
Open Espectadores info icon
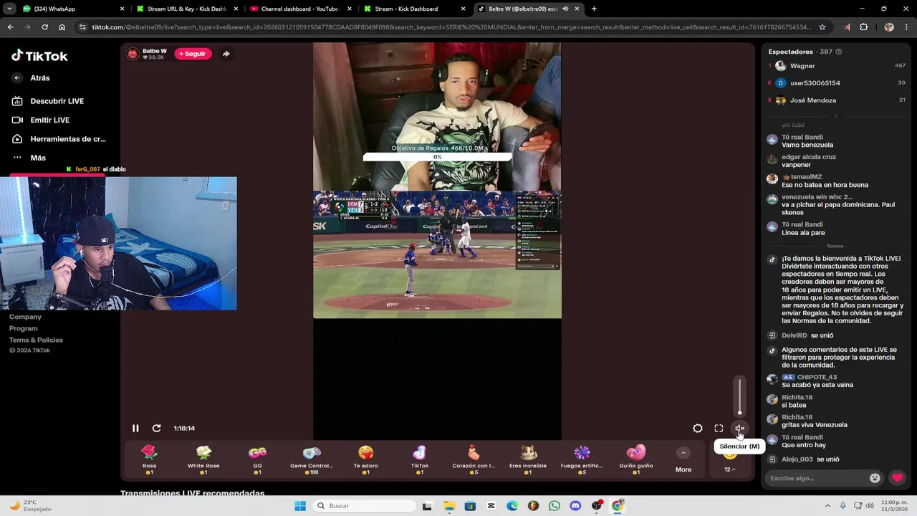point(839,52)
